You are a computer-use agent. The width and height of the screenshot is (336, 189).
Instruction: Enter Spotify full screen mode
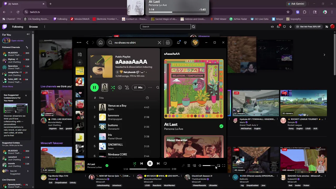coord(224,166)
